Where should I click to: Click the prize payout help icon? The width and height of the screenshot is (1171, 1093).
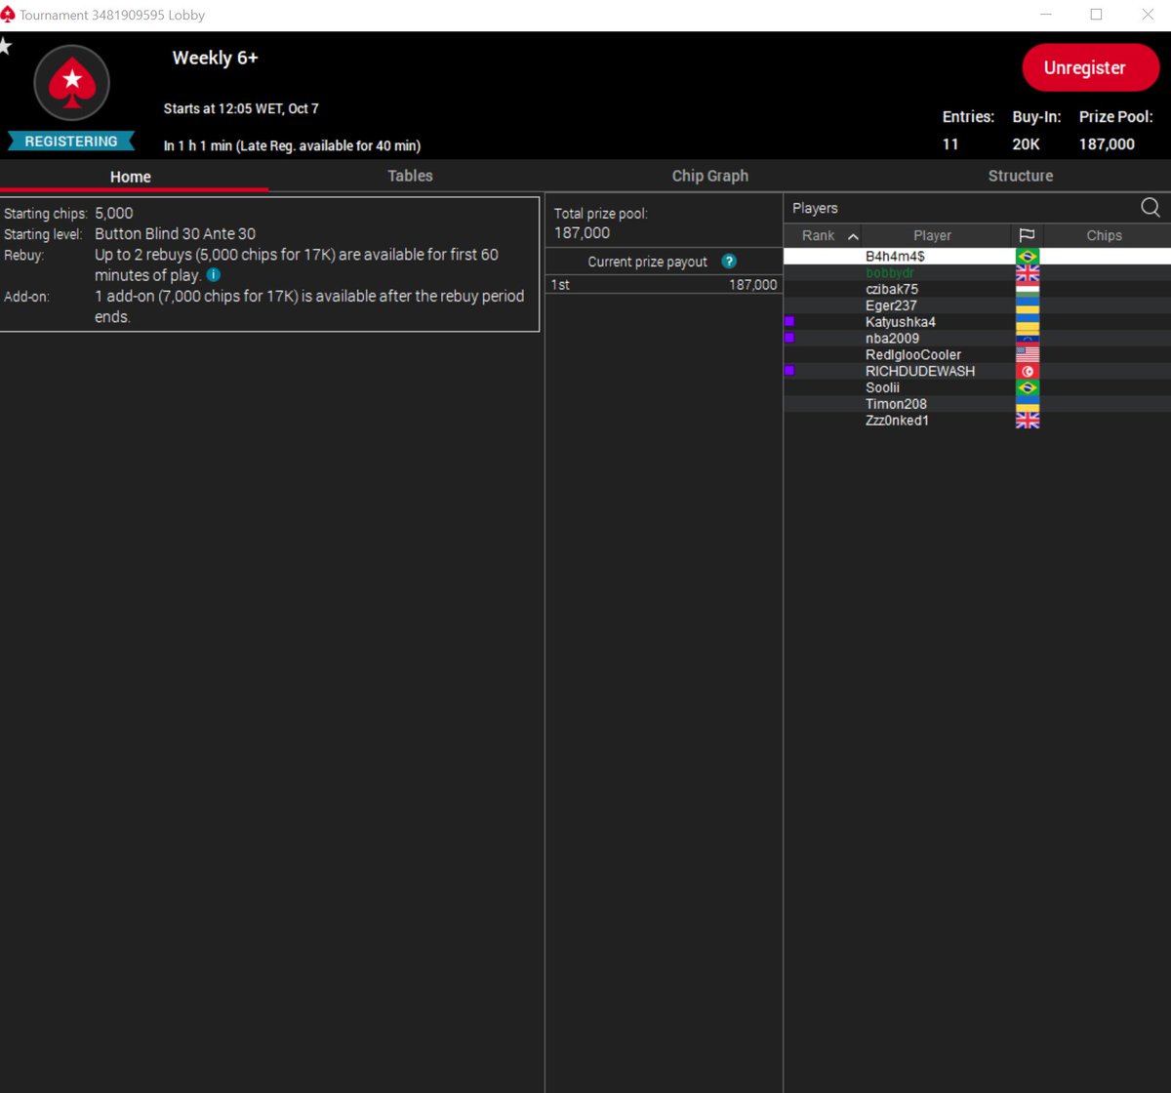pos(728,262)
